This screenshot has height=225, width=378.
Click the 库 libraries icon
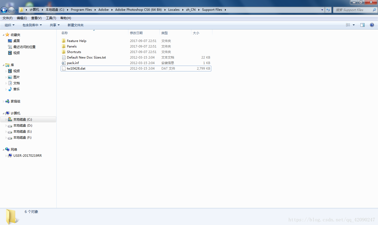point(7,65)
